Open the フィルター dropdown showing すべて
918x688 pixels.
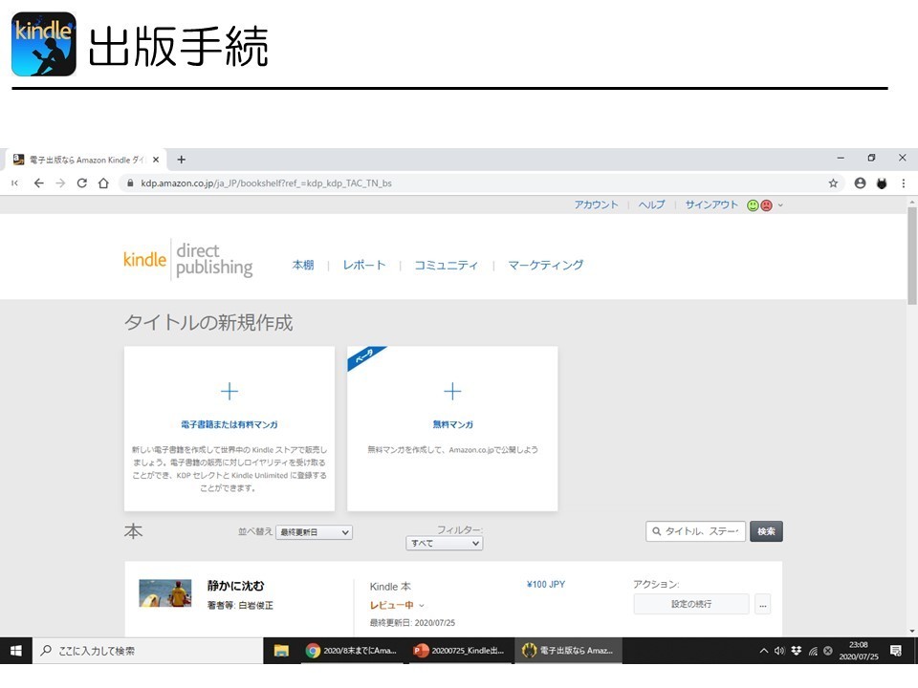pos(445,544)
